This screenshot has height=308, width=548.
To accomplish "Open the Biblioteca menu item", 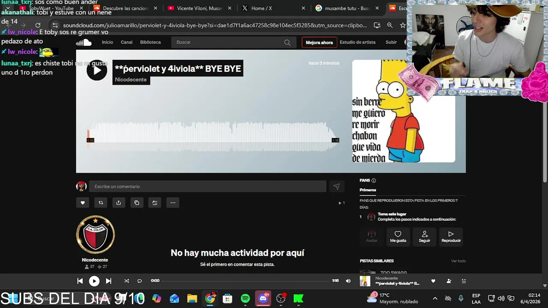I will 150,42.
